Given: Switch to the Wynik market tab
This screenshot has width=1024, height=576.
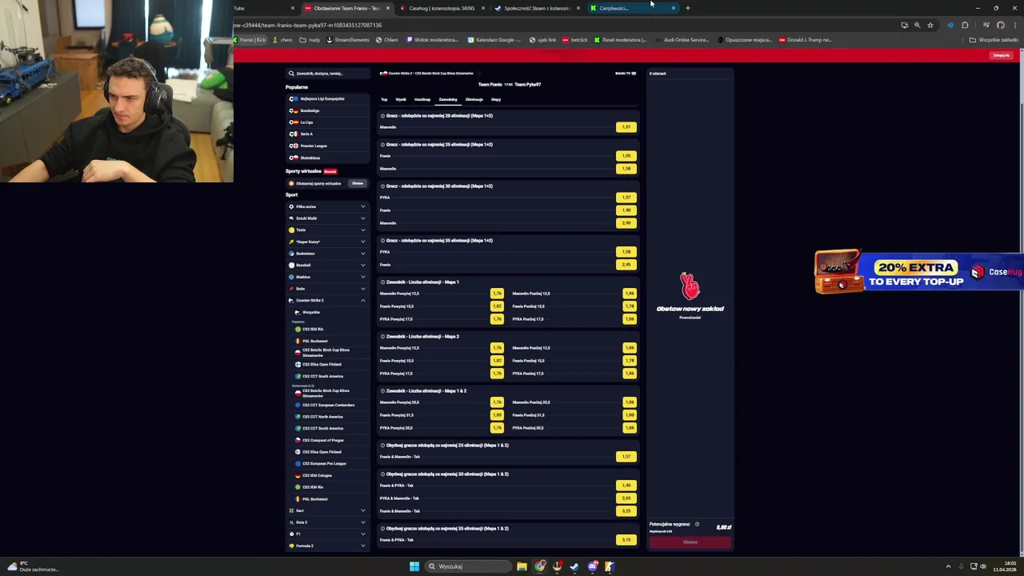Looking at the screenshot, I should tap(401, 99).
